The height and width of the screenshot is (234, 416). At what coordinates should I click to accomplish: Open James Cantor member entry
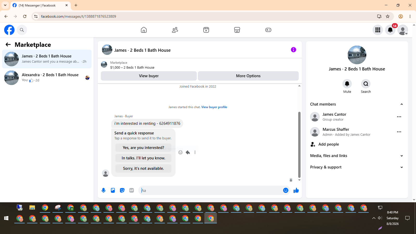[x=356, y=117]
